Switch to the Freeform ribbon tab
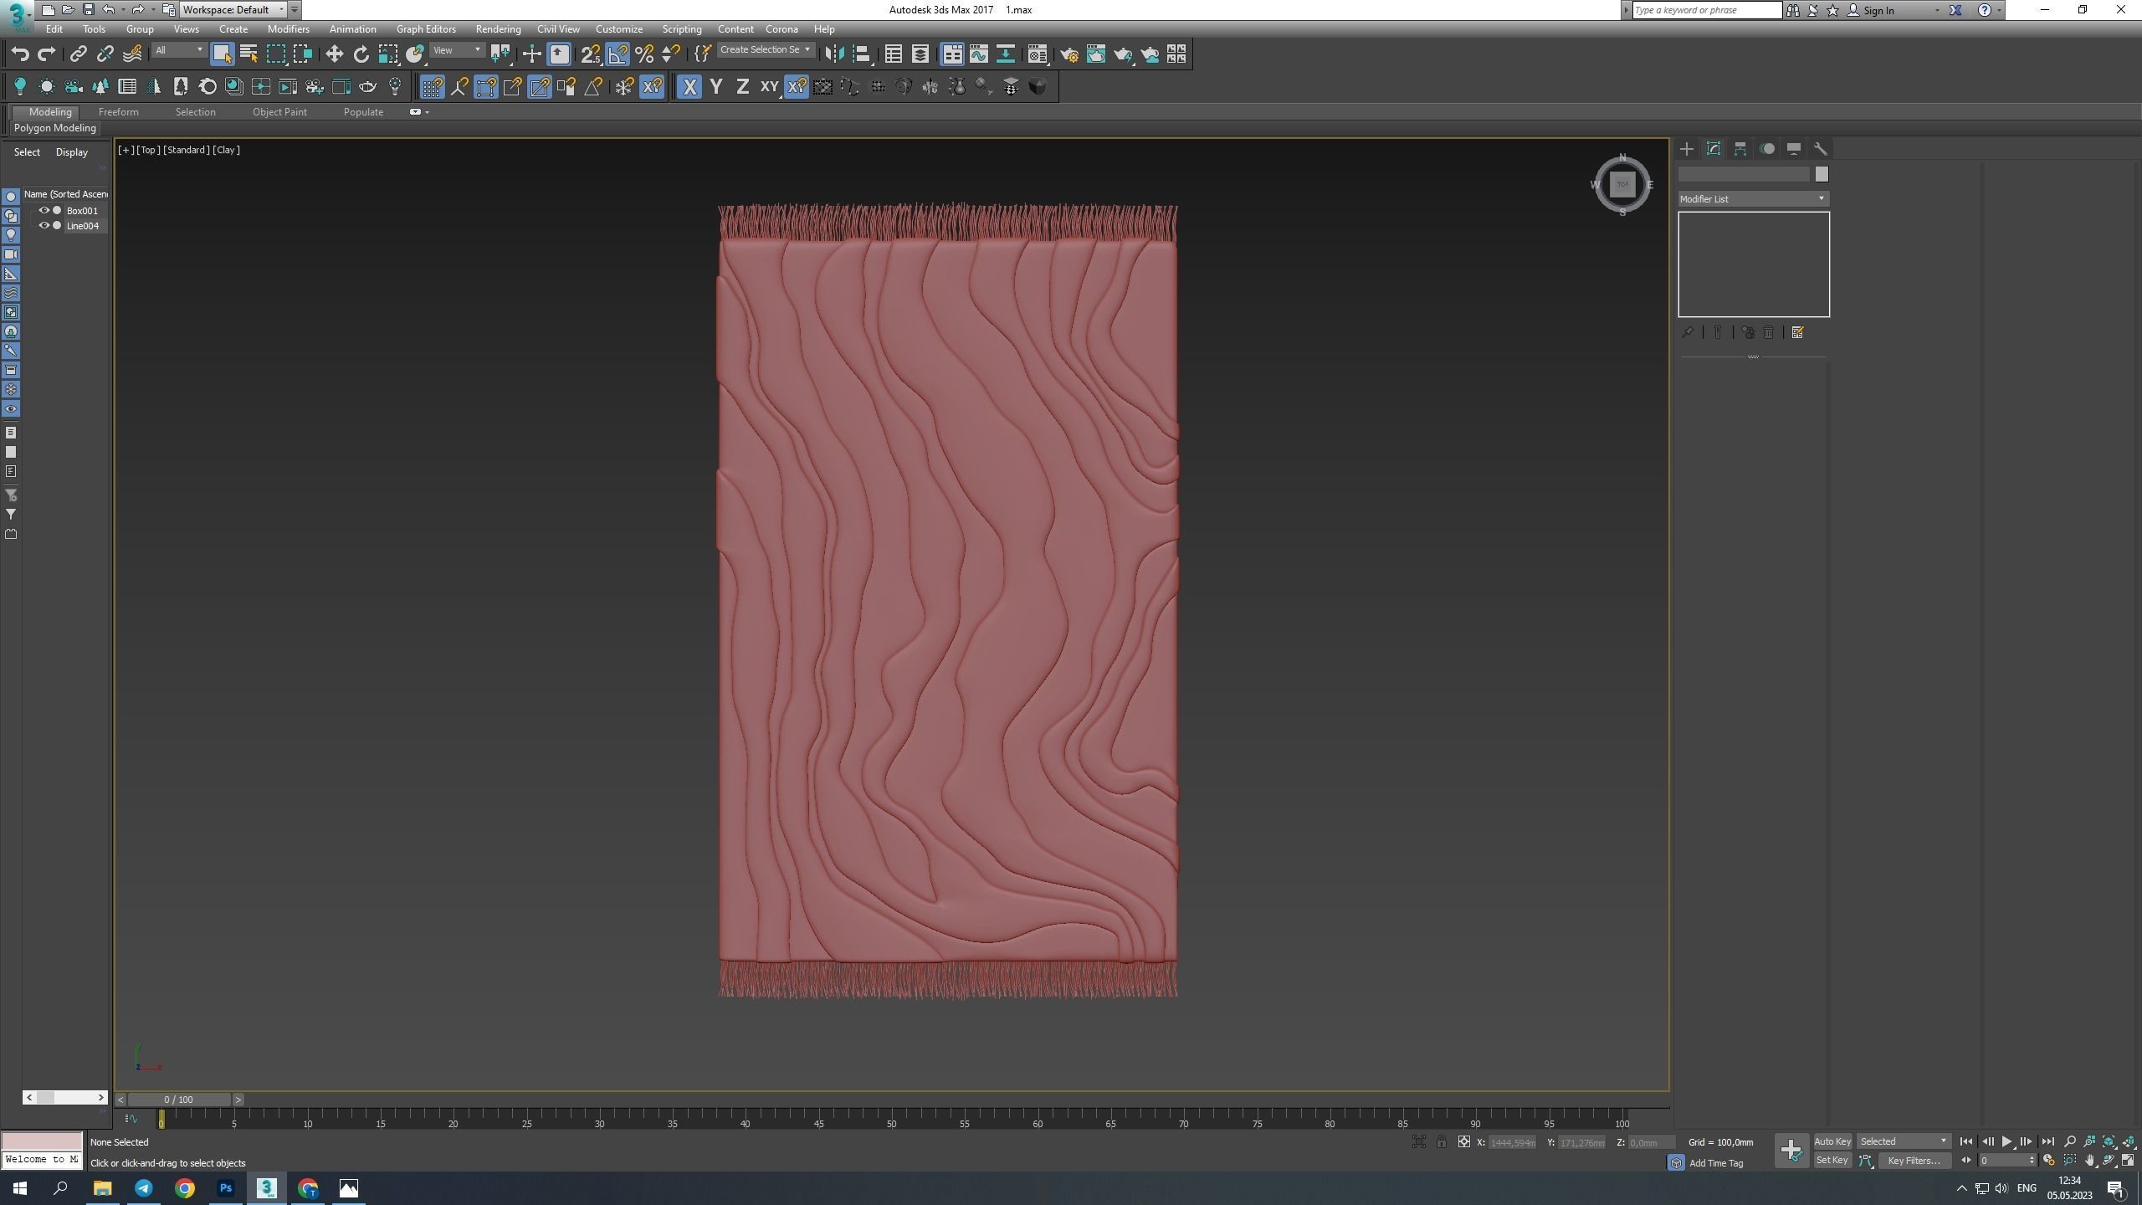This screenshot has width=2142, height=1205. pos(118,112)
